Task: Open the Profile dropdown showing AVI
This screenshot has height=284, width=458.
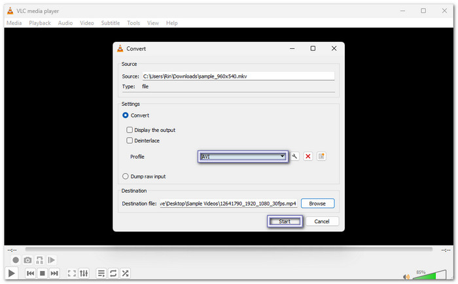Action: click(243, 157)
